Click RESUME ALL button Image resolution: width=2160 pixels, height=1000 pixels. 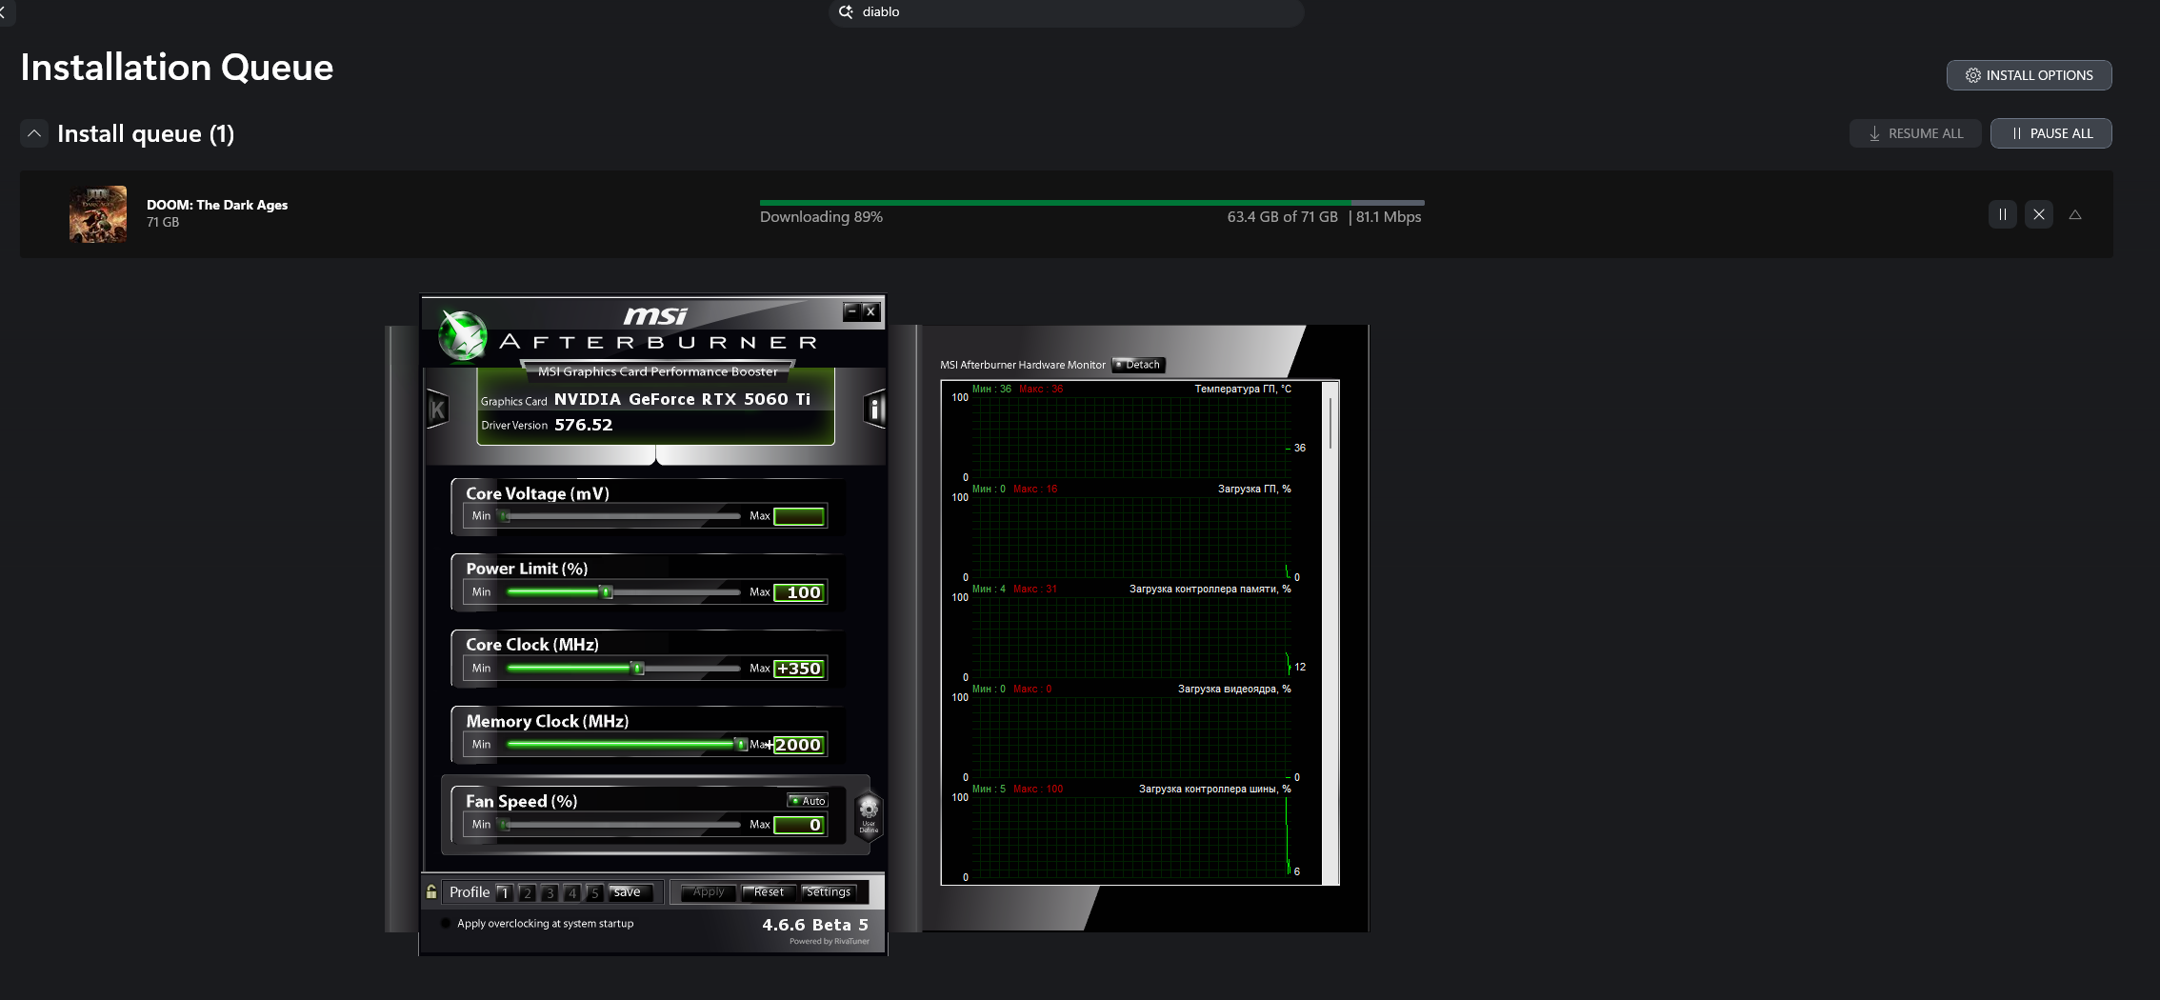1915,133
